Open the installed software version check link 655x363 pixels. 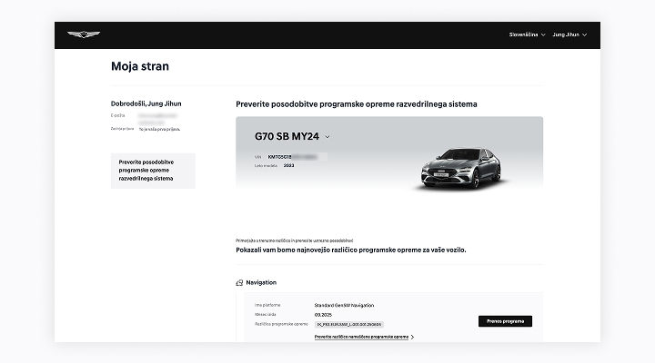click(x=361, y=337)
